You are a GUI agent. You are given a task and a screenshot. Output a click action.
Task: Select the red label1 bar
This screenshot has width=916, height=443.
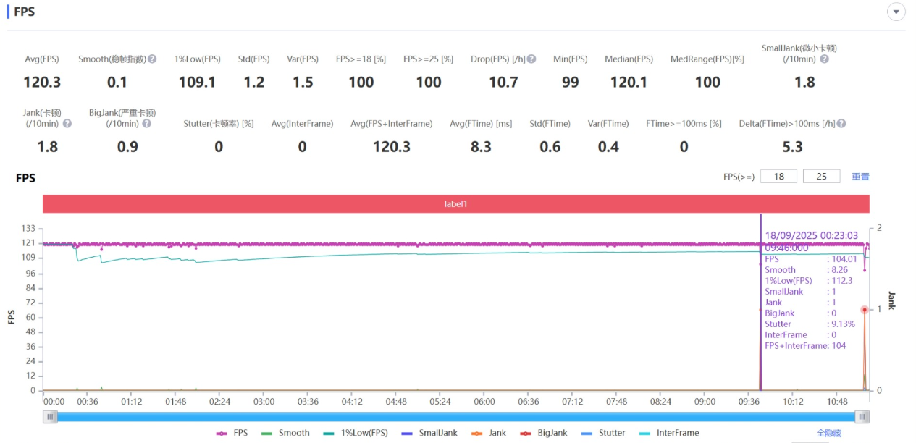pos(455,204)
